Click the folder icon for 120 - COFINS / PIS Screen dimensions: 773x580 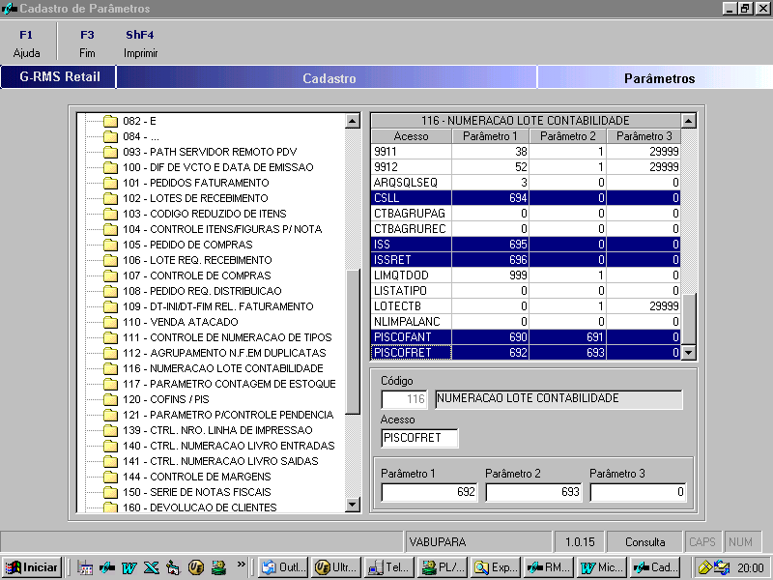point(110,399)
